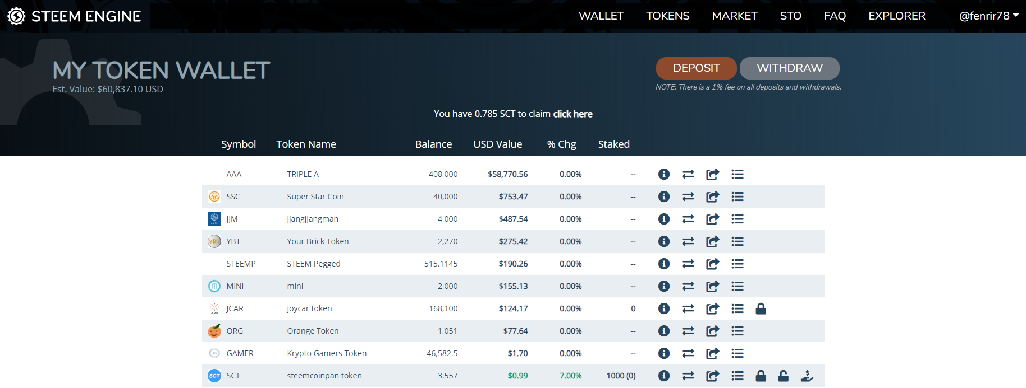This screenshot has height=388, width=1026.
Task: Click the Staked column header
Action: pos(614,144)
